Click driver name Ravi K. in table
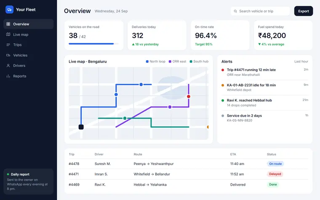The width and height of the screenshot is (320, 200). [100, 184]
